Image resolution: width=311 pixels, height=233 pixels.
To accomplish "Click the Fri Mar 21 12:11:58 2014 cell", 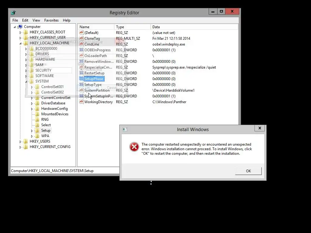I will pos(171,39).
